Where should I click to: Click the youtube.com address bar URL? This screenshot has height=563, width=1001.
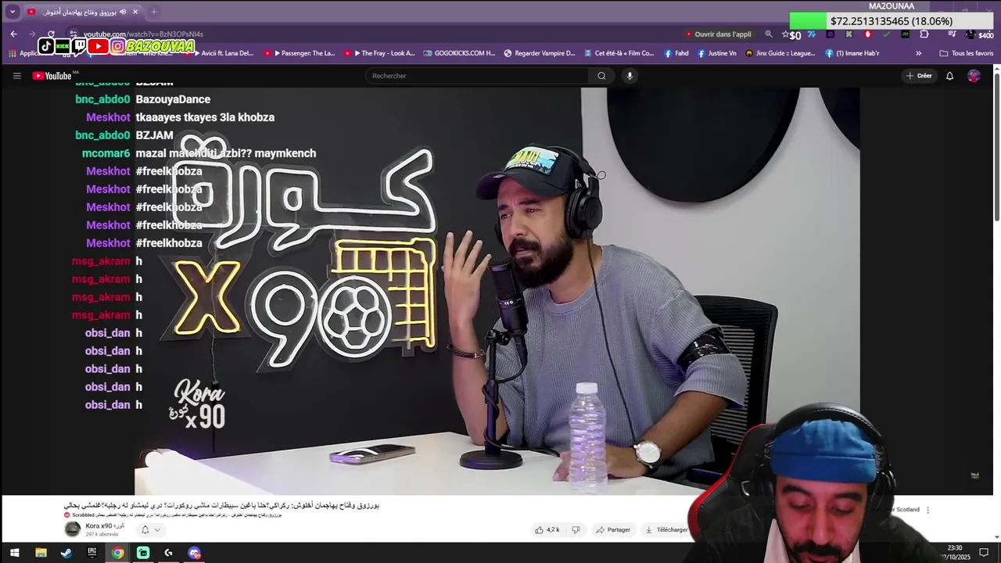click(143, 34)
